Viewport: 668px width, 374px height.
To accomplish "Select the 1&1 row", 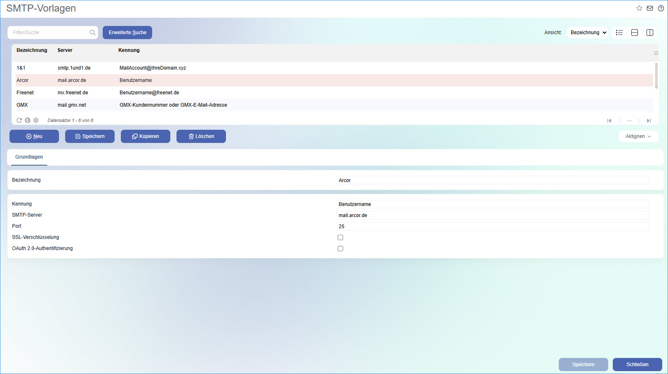I will pyautogui.click(x=334, y=68).
